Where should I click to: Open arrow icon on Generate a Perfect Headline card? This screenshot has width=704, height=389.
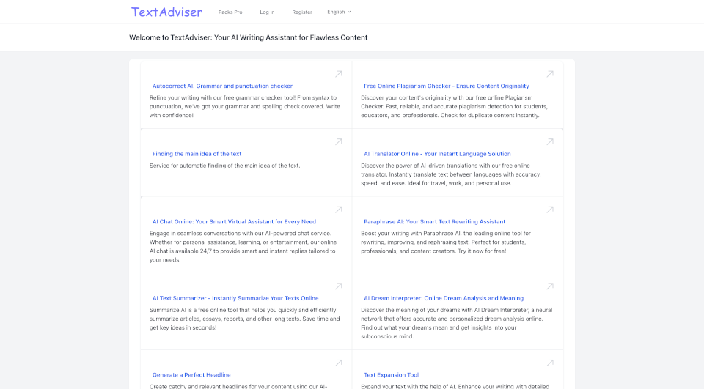tap(339, 363)
